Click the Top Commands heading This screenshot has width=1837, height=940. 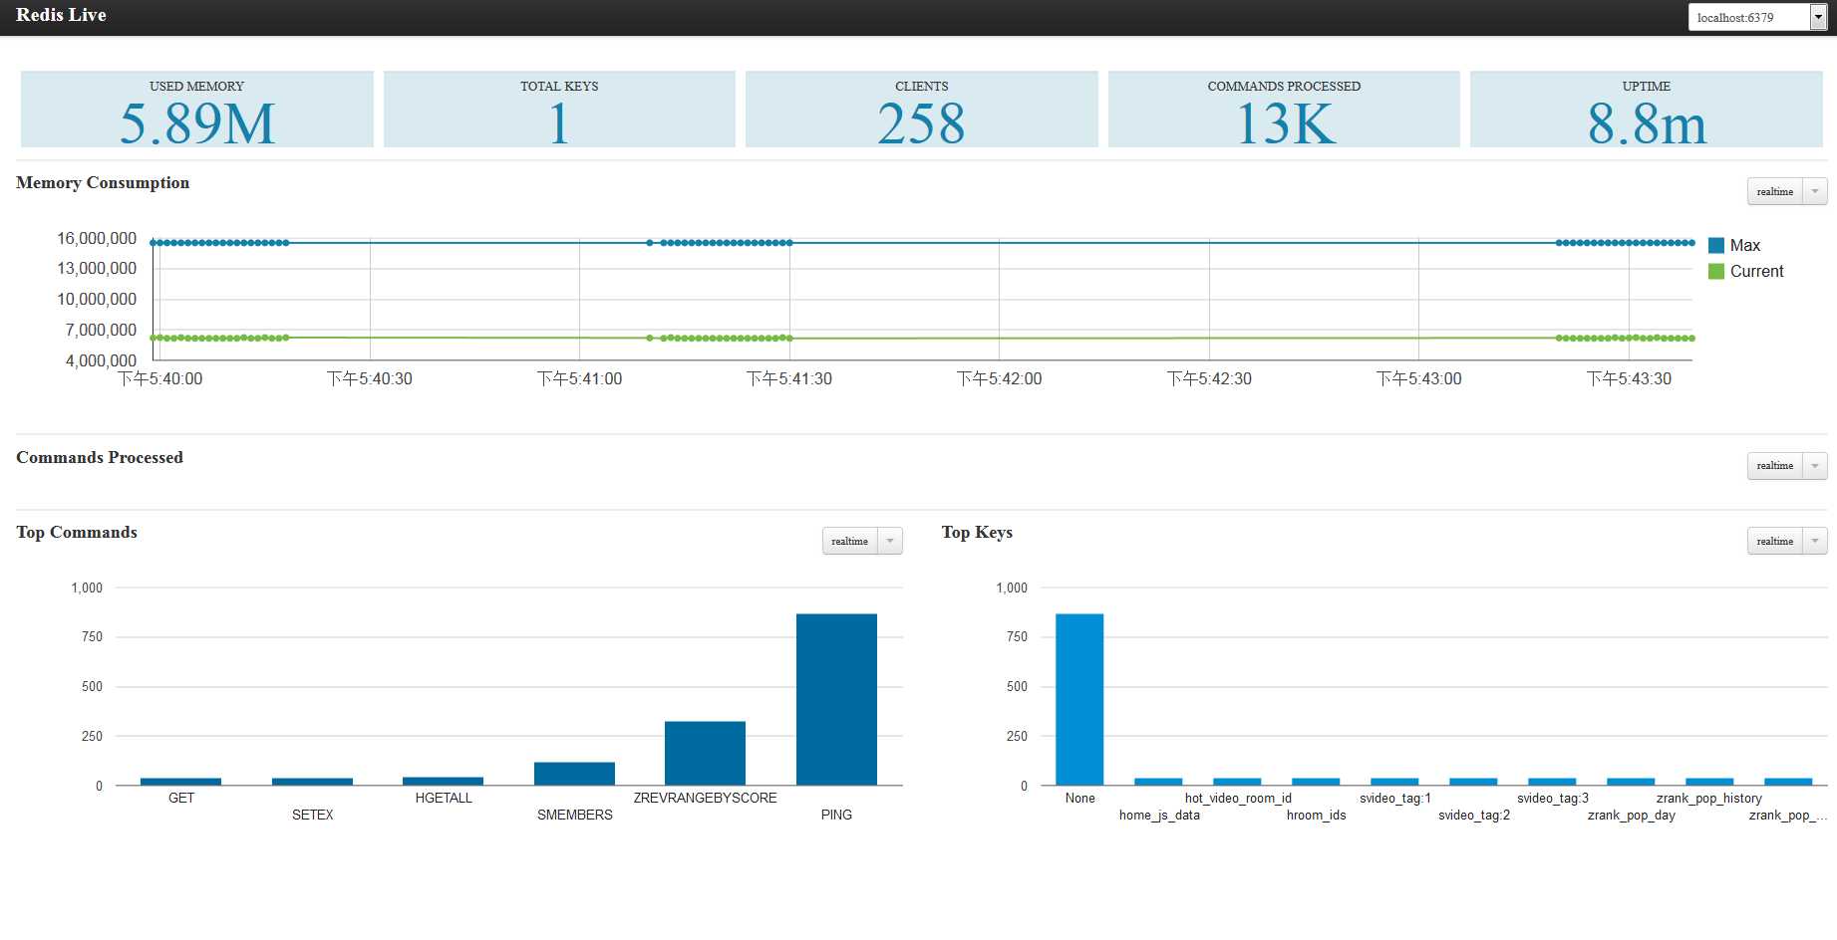[77, 532]
